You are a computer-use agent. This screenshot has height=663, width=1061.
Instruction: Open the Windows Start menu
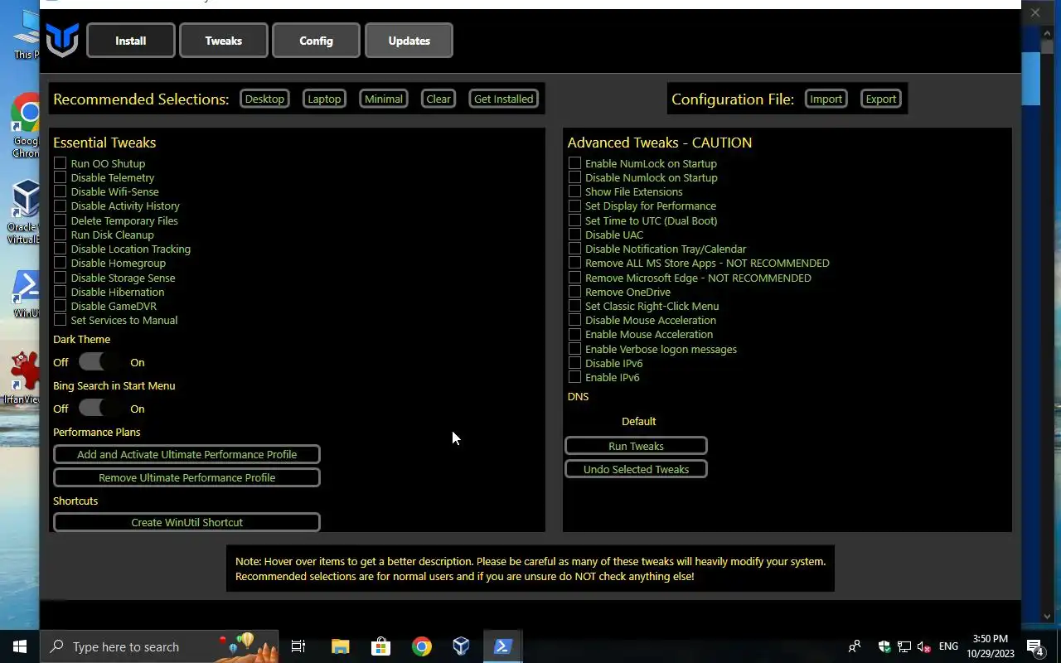coord(20,646)
